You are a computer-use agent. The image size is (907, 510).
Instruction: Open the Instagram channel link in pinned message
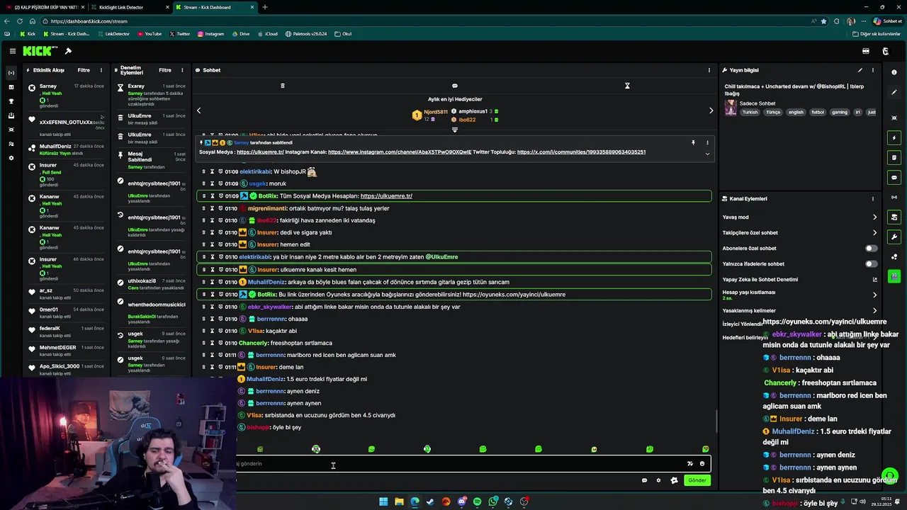tap(400, 152)
